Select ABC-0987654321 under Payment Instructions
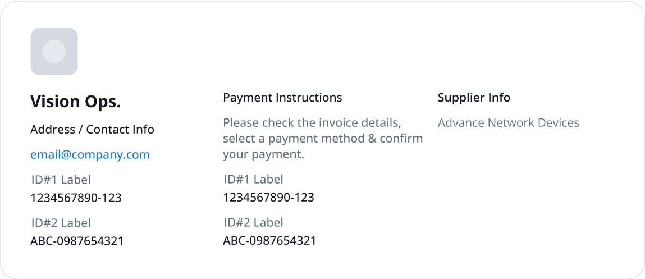 point(269,241)
